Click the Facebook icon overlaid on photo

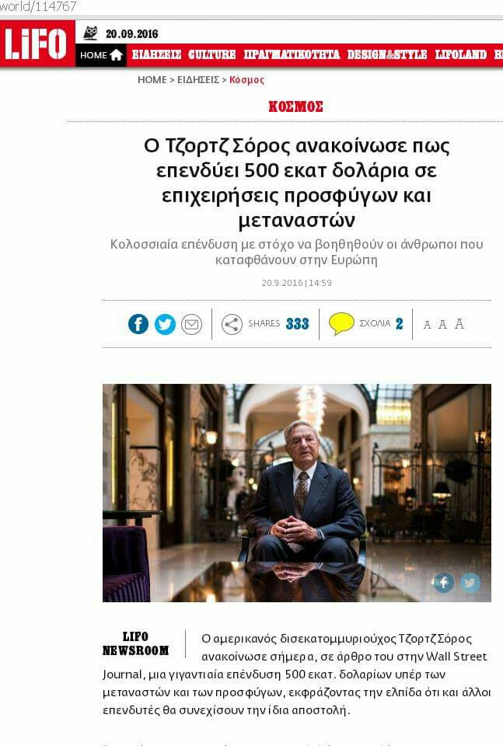click(443, 582)
